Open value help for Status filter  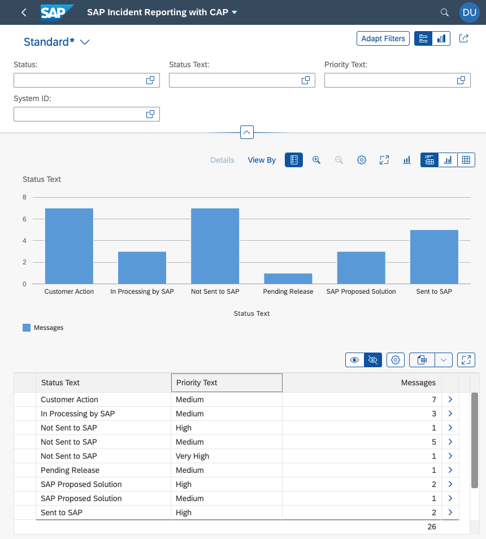[150, 80]
